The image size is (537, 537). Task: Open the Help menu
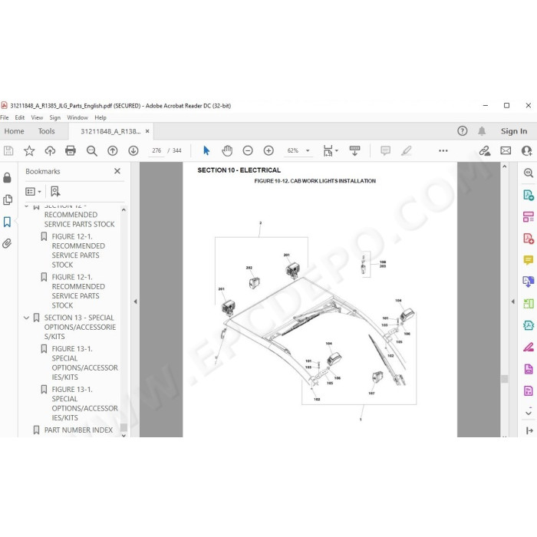100,117
